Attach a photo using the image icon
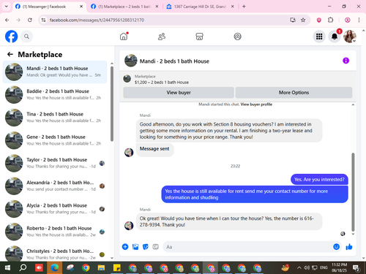Image resolution: width=366 pixels, height=274 pixels. (135, 247)
